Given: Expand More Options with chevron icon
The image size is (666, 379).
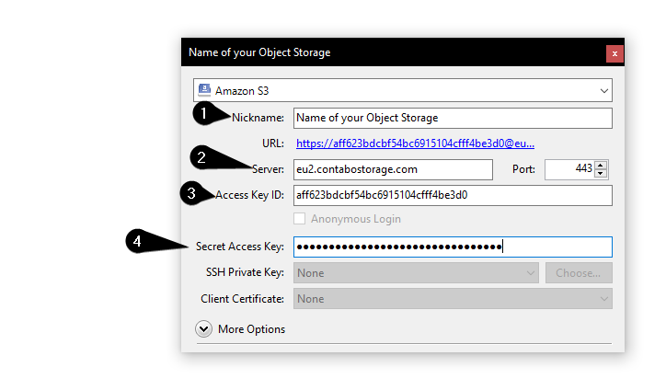Looking at the screenshot, I should click(204, 328).
